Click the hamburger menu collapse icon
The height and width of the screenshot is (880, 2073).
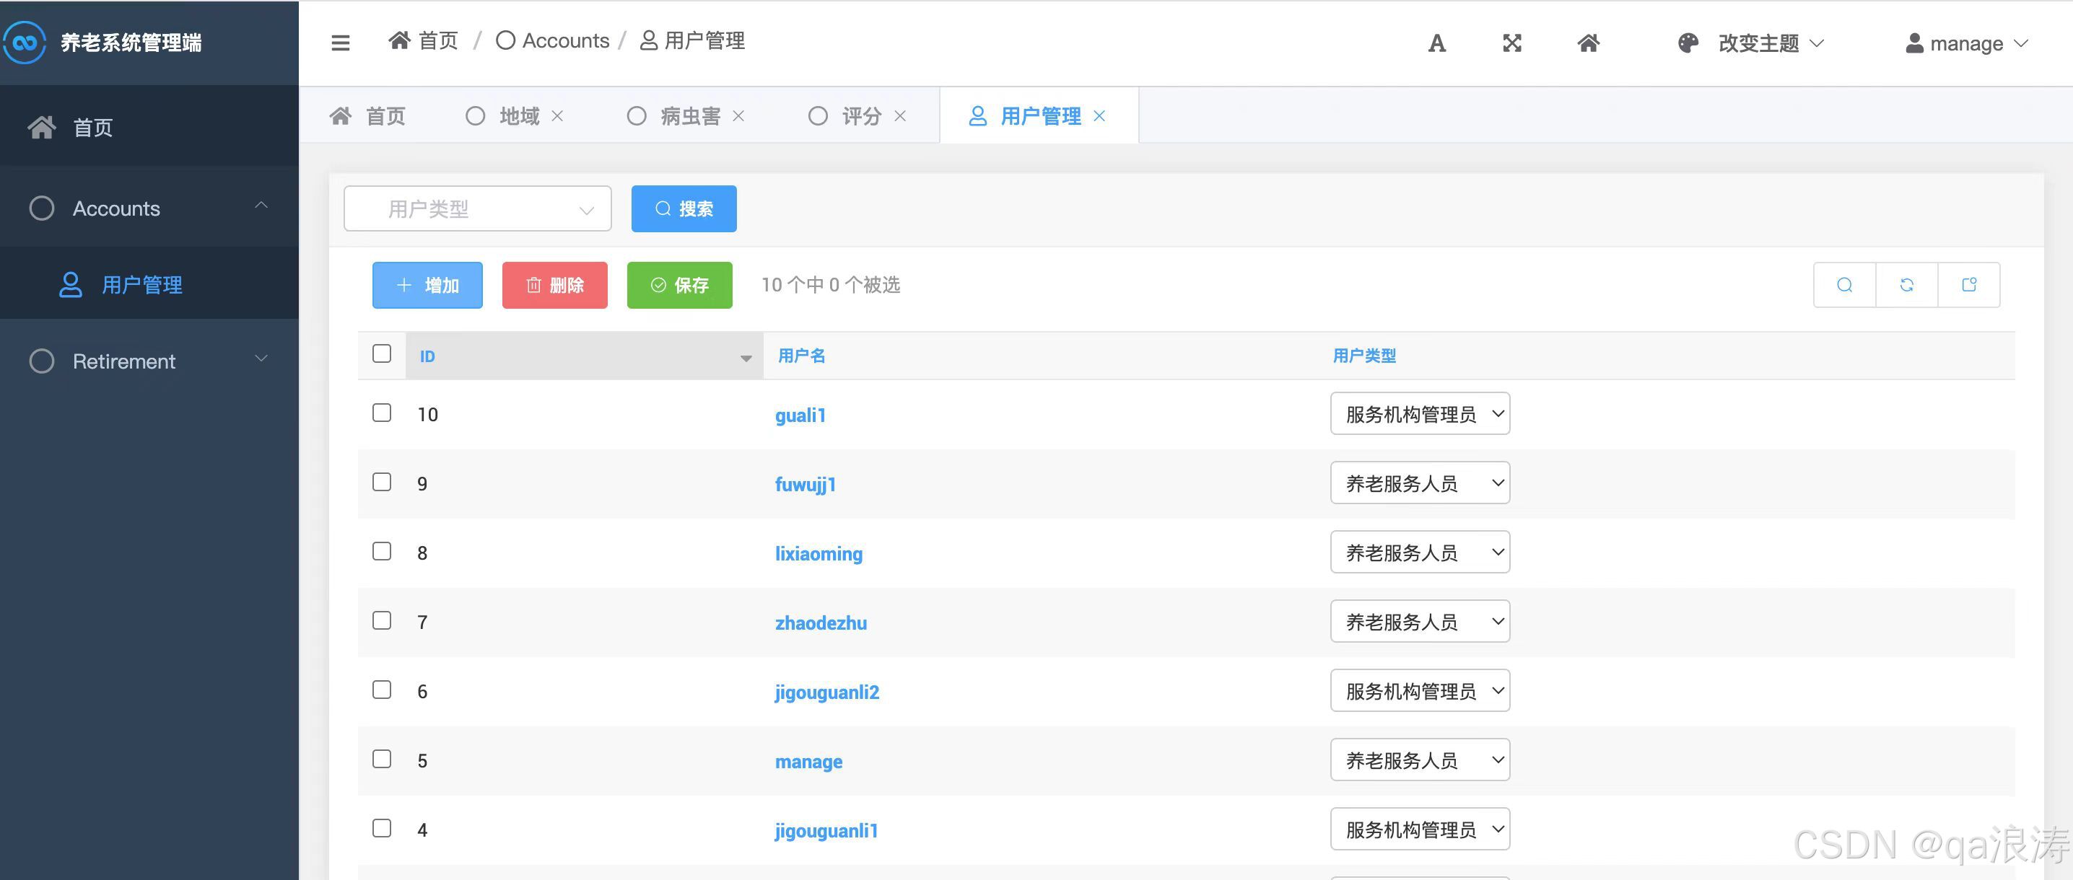341,43
